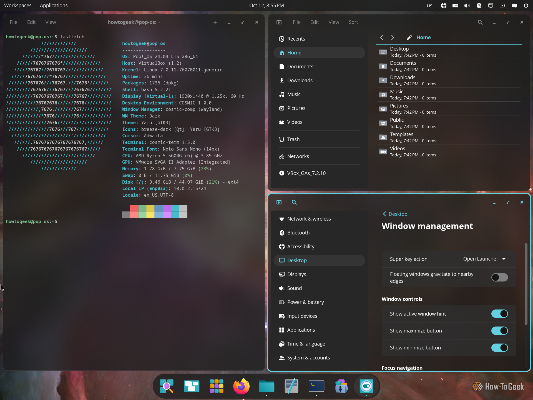Open the COSMIC Store icon in dock
Image resolution: width=533 pixels, height=400 pixels.
[x=341, y=386]
